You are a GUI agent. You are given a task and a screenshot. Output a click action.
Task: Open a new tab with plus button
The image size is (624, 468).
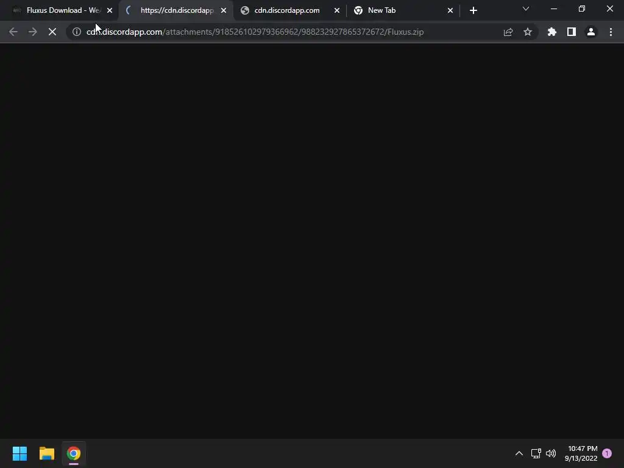(473, 10)
